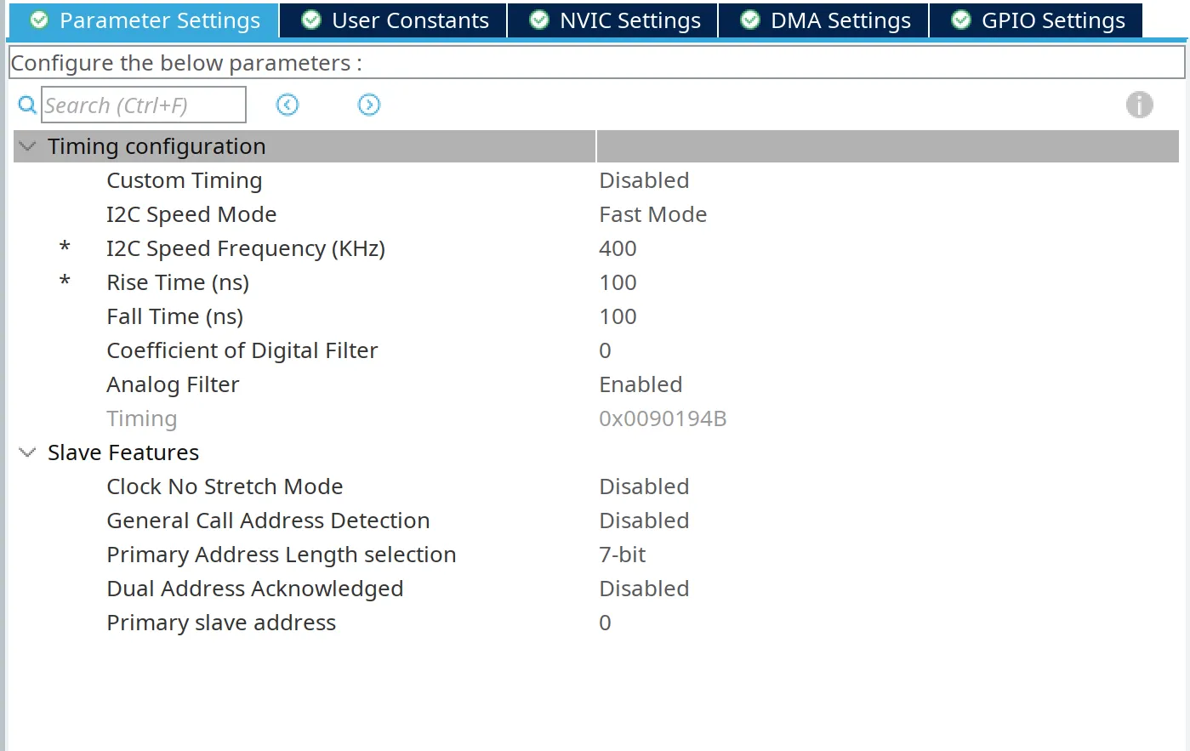Click the Slave Features header text
The image size is (1190, 751).
click(x=123, y=452)
